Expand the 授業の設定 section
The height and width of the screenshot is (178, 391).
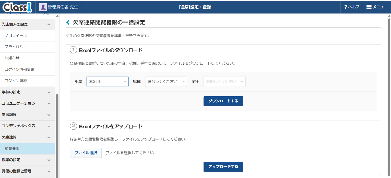(x=27, y=160)
